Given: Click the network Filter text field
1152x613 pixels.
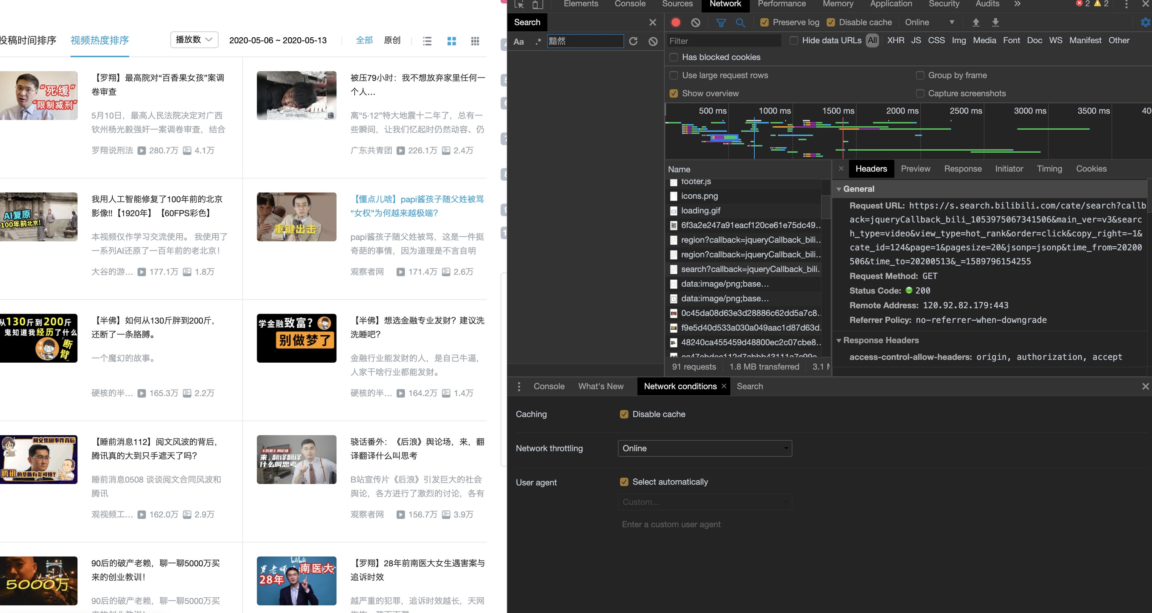Looking at the screenshot, I should click(x=723, y=41).
